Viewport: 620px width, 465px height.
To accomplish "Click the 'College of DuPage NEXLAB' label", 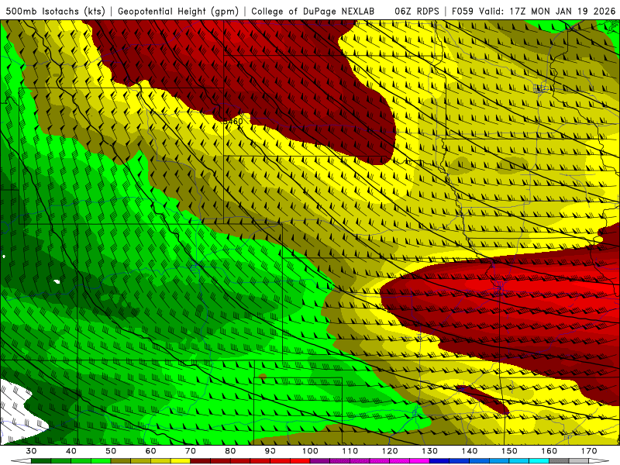I will coord(313,11).
